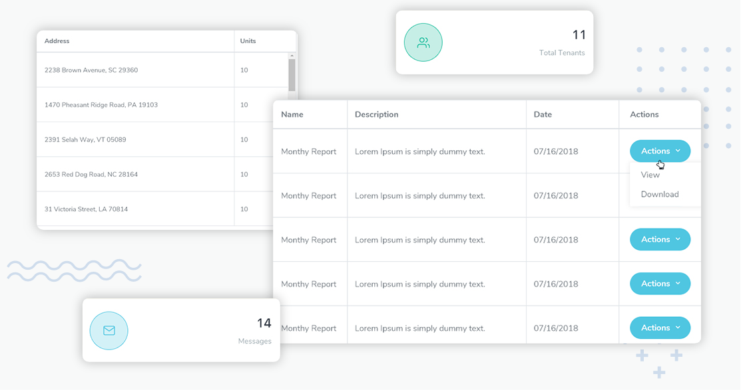Click the Messages label
This screenshot has height=390, width=741.
pos(255,341)
